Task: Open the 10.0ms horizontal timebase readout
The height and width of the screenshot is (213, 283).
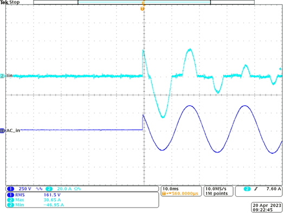Action: coord(171,189)
